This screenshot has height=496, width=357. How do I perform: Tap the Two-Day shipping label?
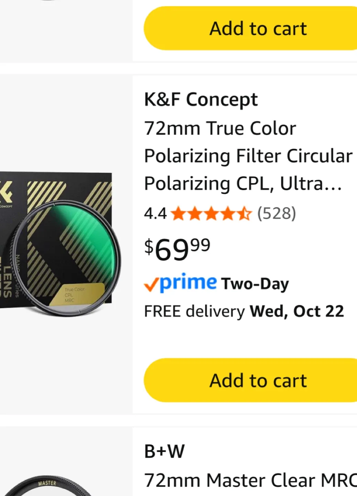pyautogui.click(x=255, y=284)
